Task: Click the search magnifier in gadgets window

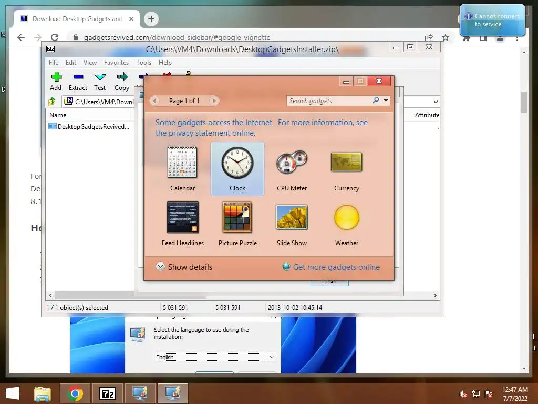Action: tap(376, 100)
